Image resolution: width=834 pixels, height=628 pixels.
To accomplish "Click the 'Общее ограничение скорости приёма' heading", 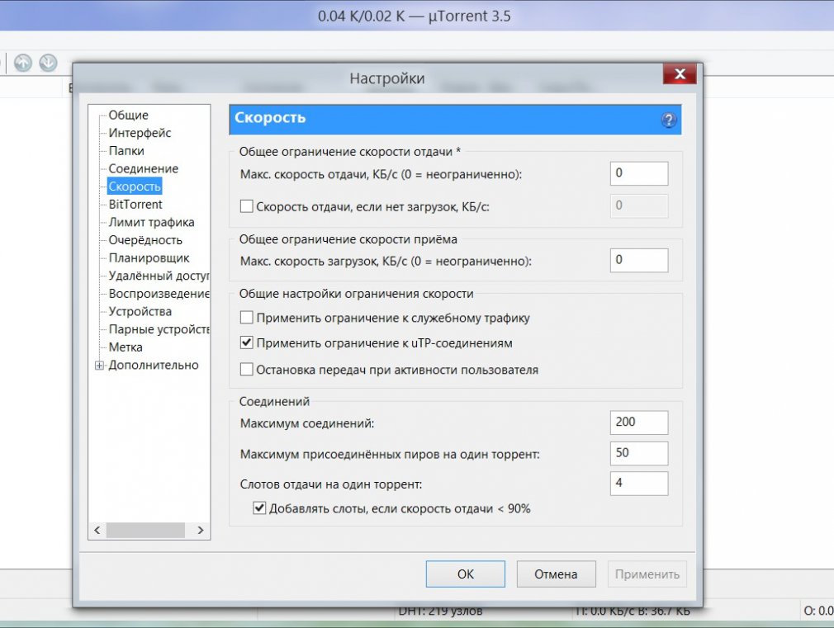I will (x=348, y=239).
